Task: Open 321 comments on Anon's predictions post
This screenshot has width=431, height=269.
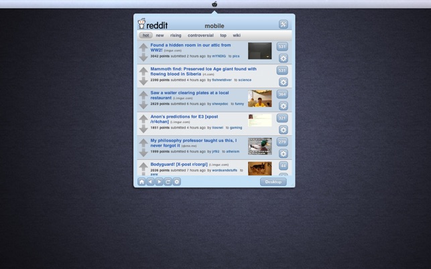Action: tap(282, 118)
